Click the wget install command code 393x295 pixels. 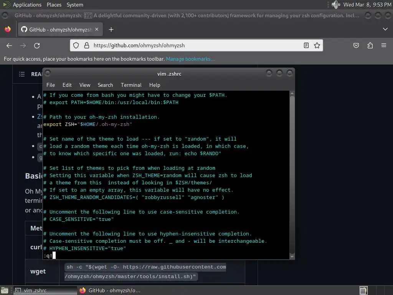coord(145,272)
